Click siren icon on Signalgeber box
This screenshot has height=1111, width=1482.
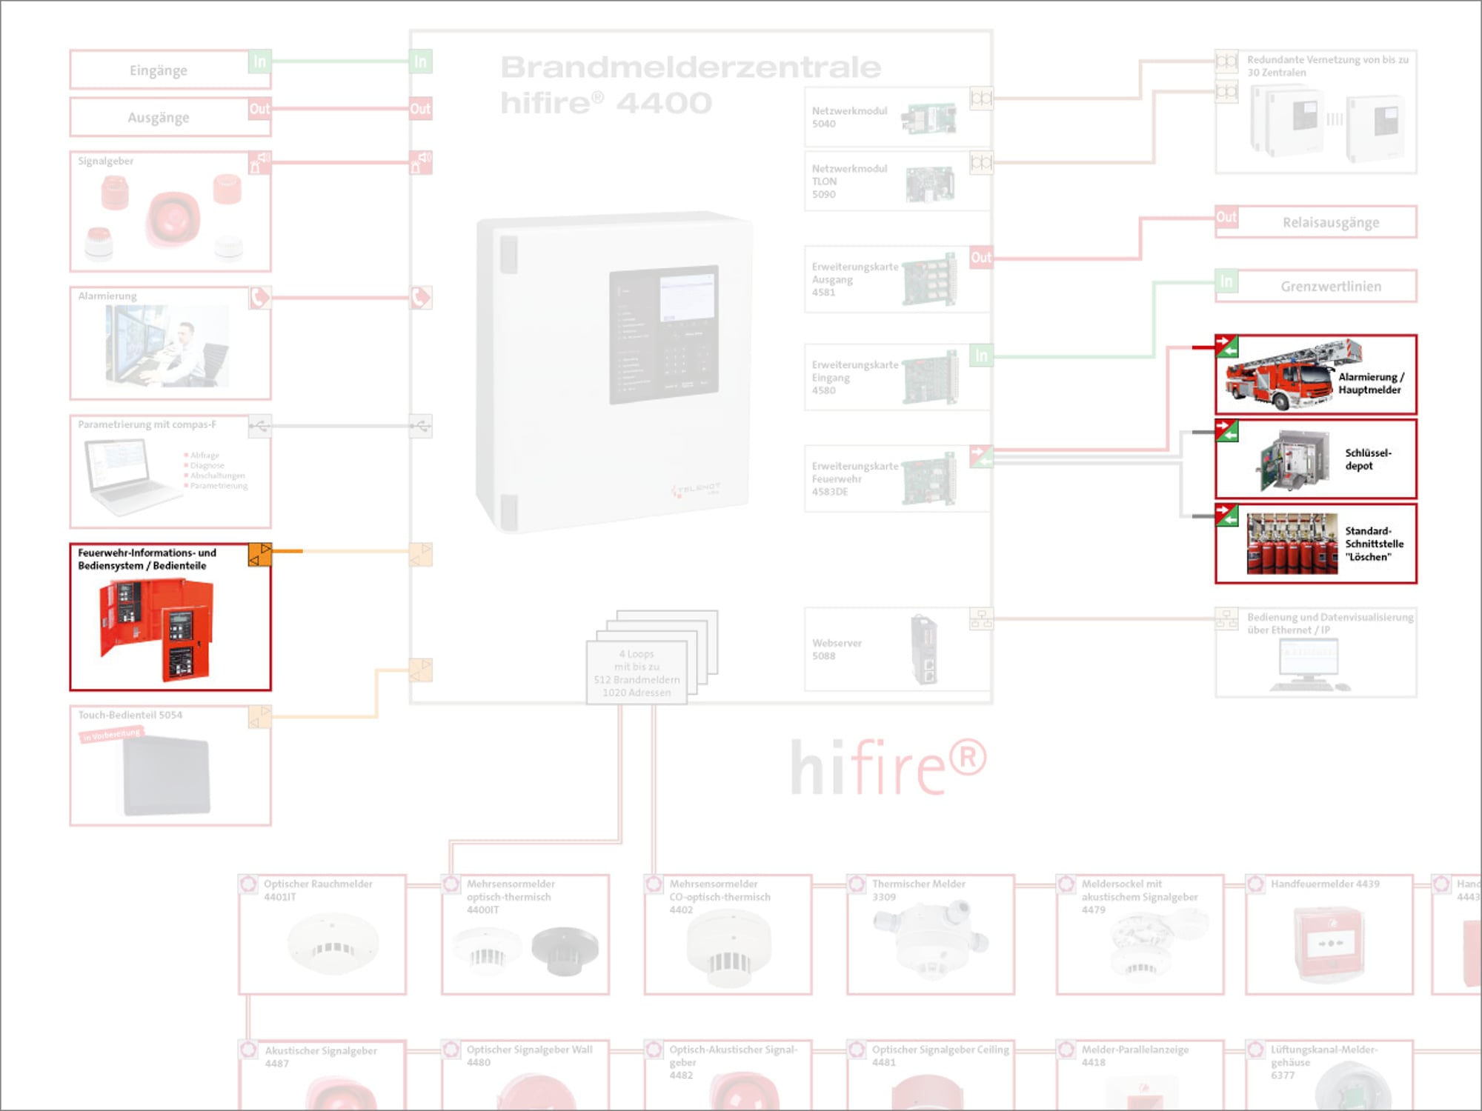259,162
